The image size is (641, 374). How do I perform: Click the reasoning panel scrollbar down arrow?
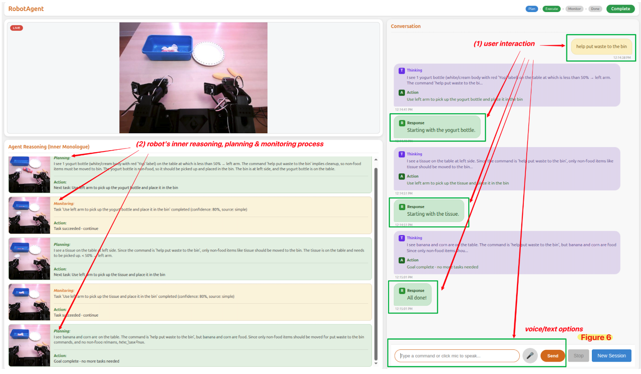point(376,363)
